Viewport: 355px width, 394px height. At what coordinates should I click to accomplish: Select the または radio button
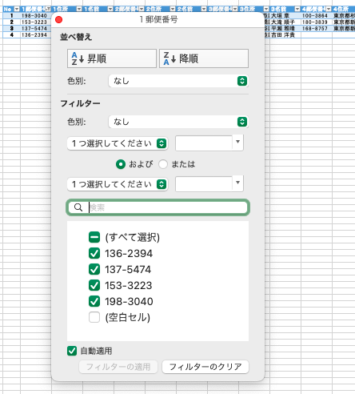[163, 164]
